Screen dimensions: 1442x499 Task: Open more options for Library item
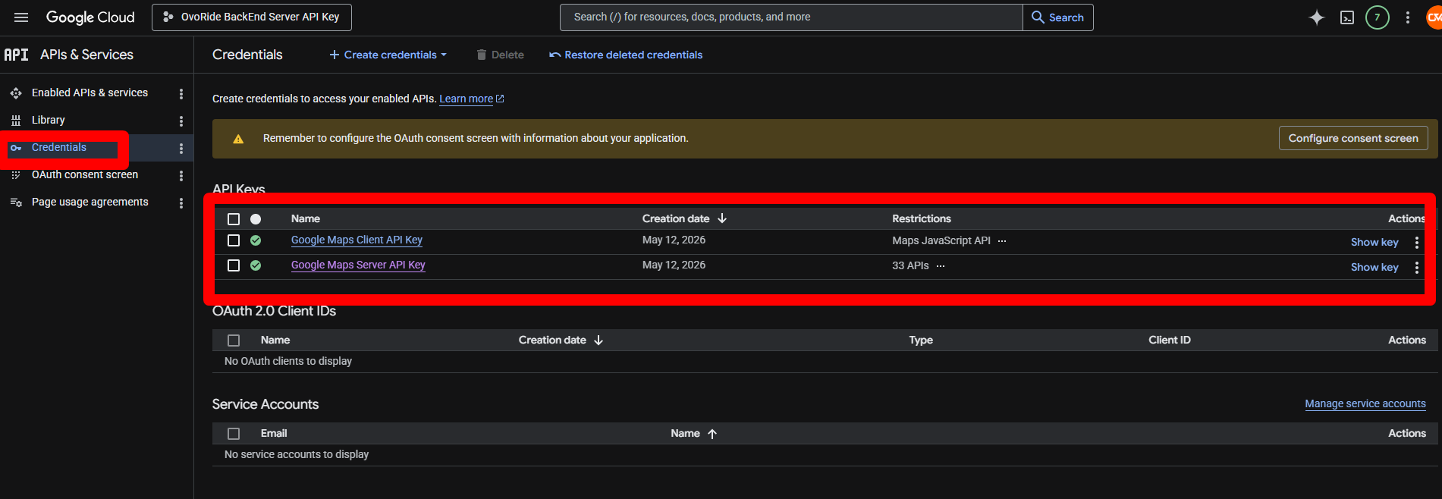pyautogui.click(x=181, y=121)
